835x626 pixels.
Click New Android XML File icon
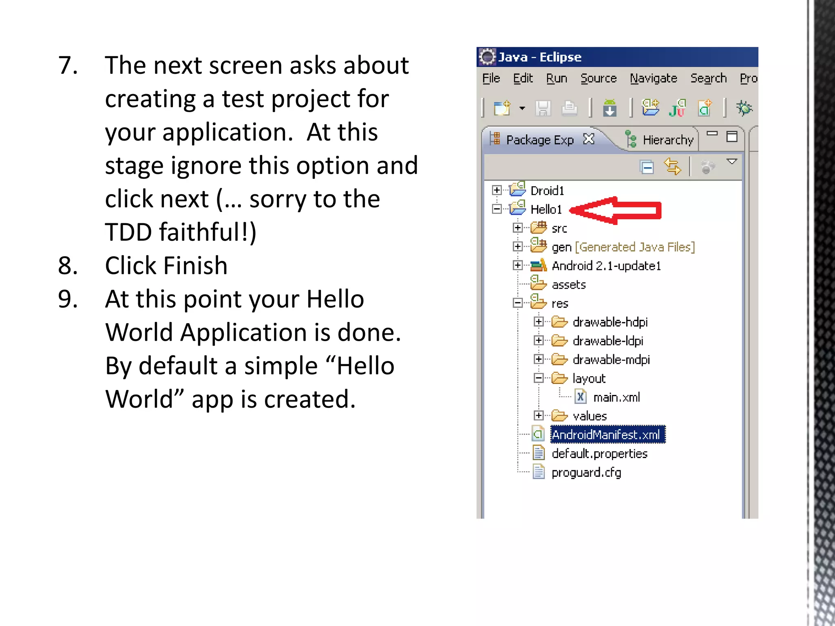[705, 108]
